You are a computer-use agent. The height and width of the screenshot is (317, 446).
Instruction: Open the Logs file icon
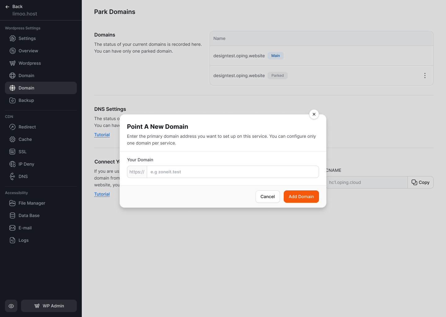(x=12, y=240)
